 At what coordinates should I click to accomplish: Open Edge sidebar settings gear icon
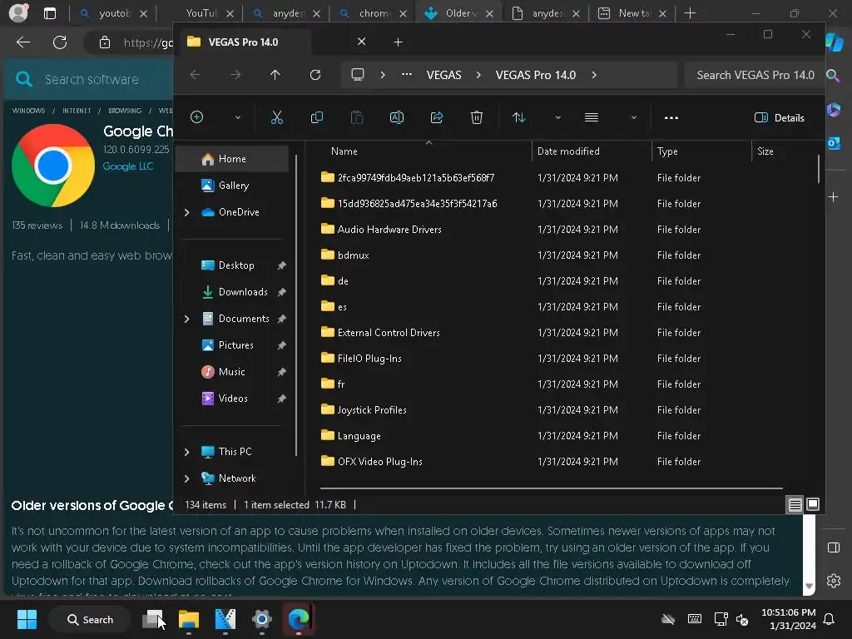(834, 581)
